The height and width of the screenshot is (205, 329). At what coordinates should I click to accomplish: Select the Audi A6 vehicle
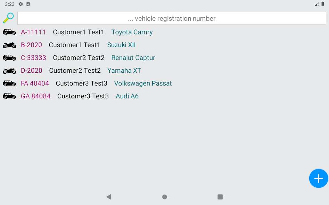(x=127, y=96)
